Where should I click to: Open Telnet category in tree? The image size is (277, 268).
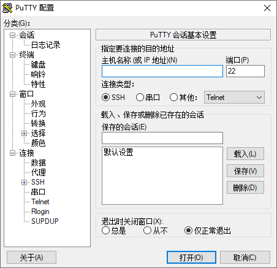pyautogui.click(x=40, y=202)
